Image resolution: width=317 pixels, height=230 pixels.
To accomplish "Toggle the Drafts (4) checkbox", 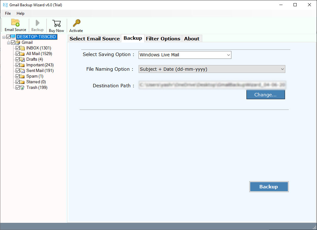I will 18,59.
